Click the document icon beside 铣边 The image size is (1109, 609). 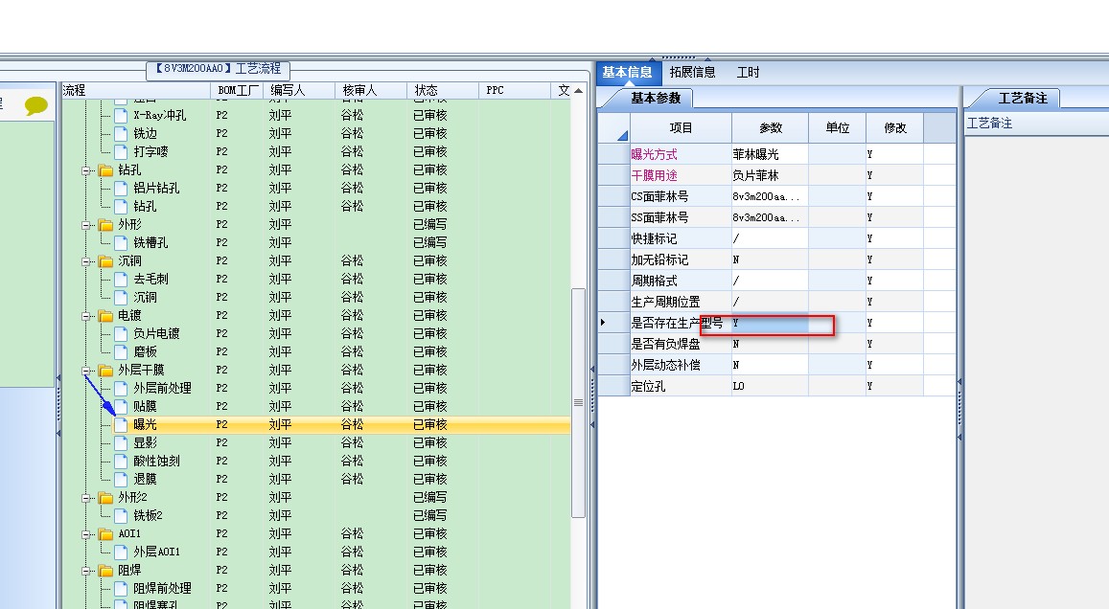[x=121, y=133]
